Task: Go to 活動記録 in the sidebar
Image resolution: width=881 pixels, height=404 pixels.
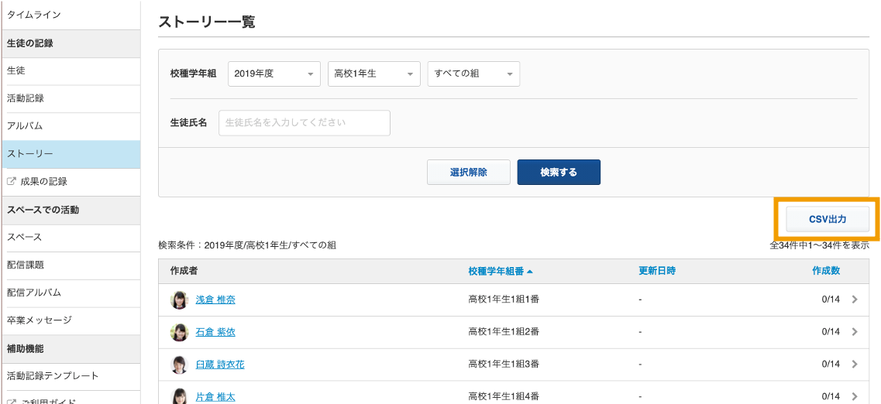Action: [71, 99]
